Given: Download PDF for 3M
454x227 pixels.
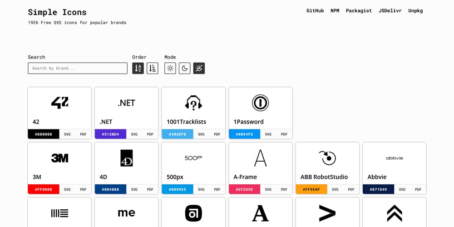Looking at the screenshot, I should 84,189.
